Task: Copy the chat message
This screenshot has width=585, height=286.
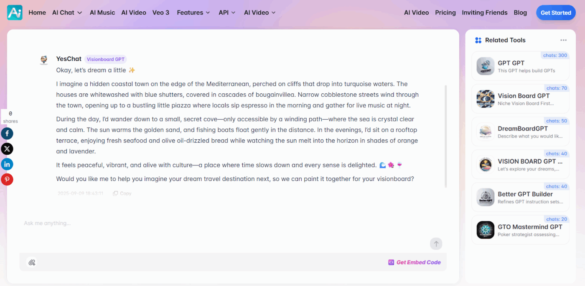Action: [122, 193]
